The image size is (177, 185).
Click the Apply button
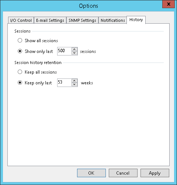click(x=155, y=173)
